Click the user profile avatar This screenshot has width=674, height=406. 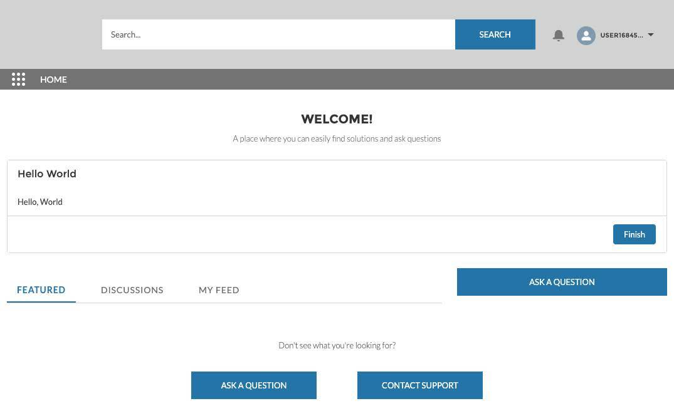(586, 36)
